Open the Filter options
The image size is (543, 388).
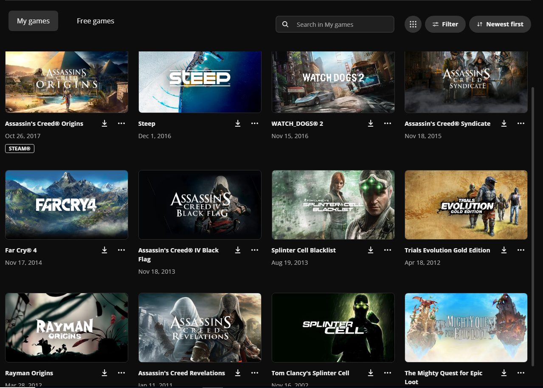point(445,24)
